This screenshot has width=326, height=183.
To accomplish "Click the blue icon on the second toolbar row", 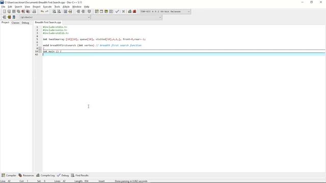I will pos(14,17).
